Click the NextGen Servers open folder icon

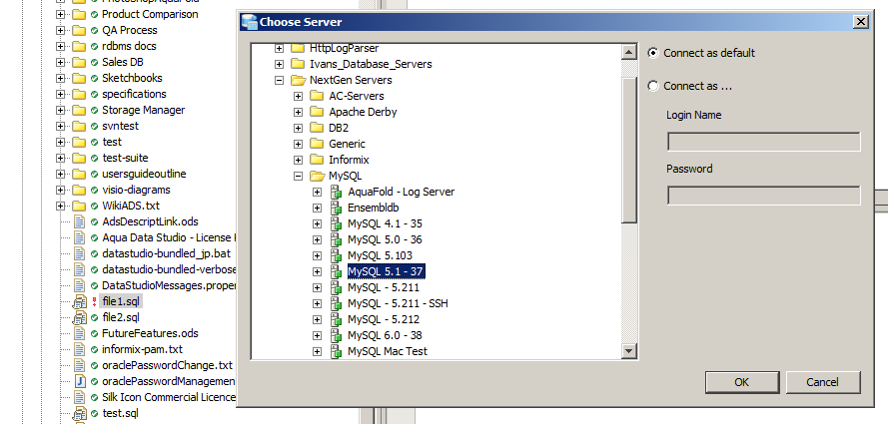coord(299,80)
